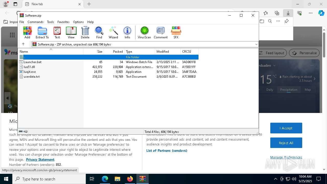Switch to the Map weather tab
The image size is (327, 184).
pos(308,90)
